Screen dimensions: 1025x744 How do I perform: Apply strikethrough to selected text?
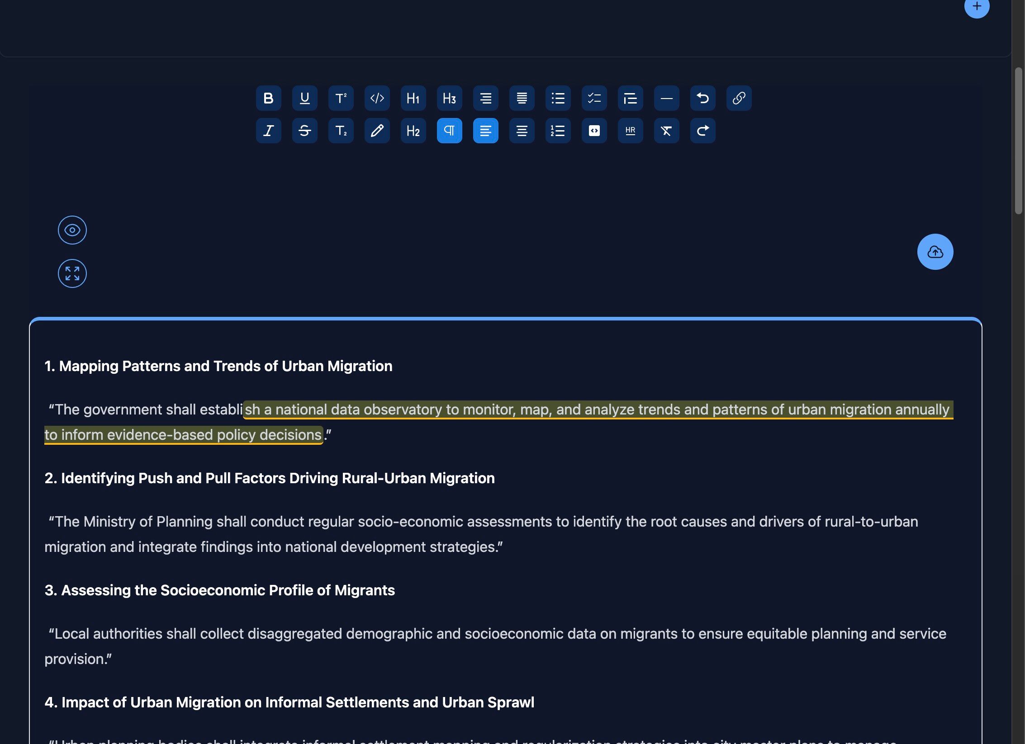coord(304,131)
